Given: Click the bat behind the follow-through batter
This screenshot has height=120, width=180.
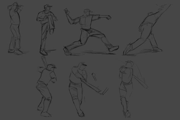Looking at the screenshot, I should point(141,81).
